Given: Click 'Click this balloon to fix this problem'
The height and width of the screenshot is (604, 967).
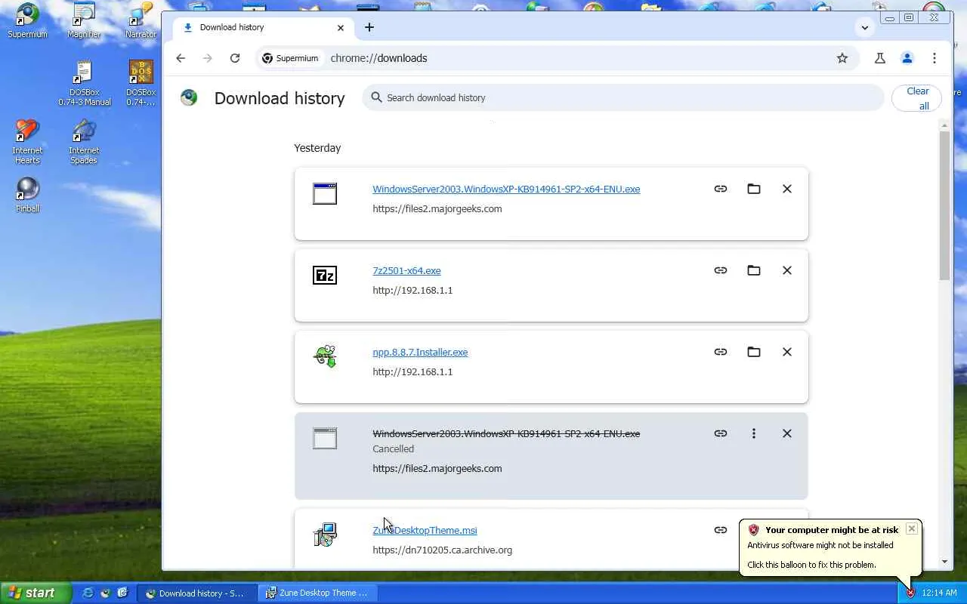Looking at the screenshot, I should click(x=811, y=565).
